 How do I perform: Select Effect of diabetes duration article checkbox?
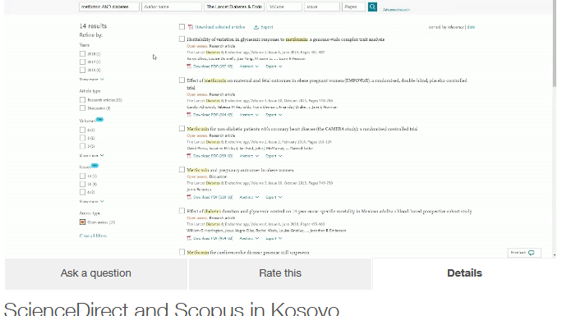[x=182, y=211]
